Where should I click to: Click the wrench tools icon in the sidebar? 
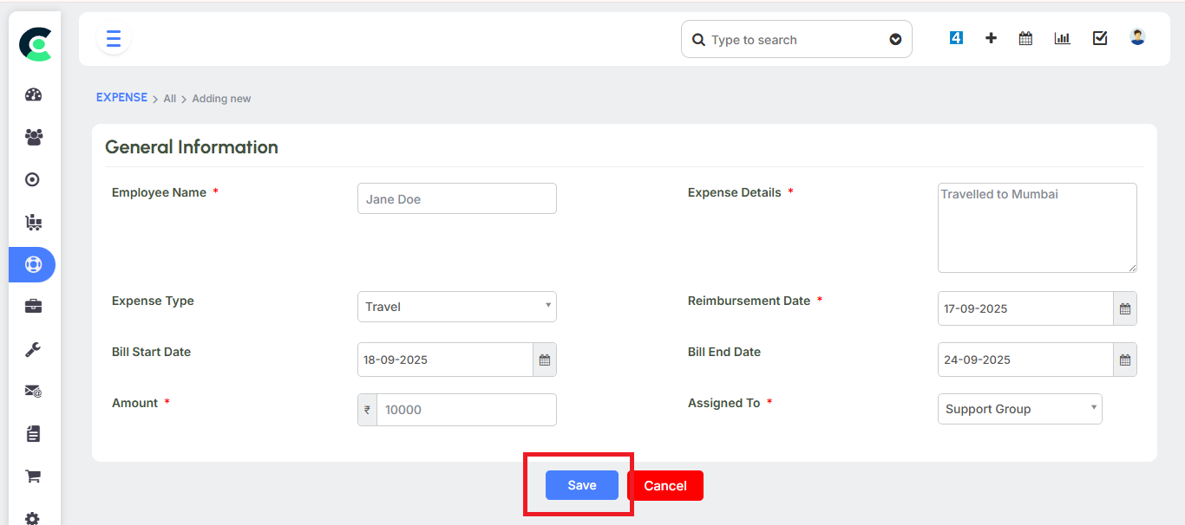pos(32,348)
